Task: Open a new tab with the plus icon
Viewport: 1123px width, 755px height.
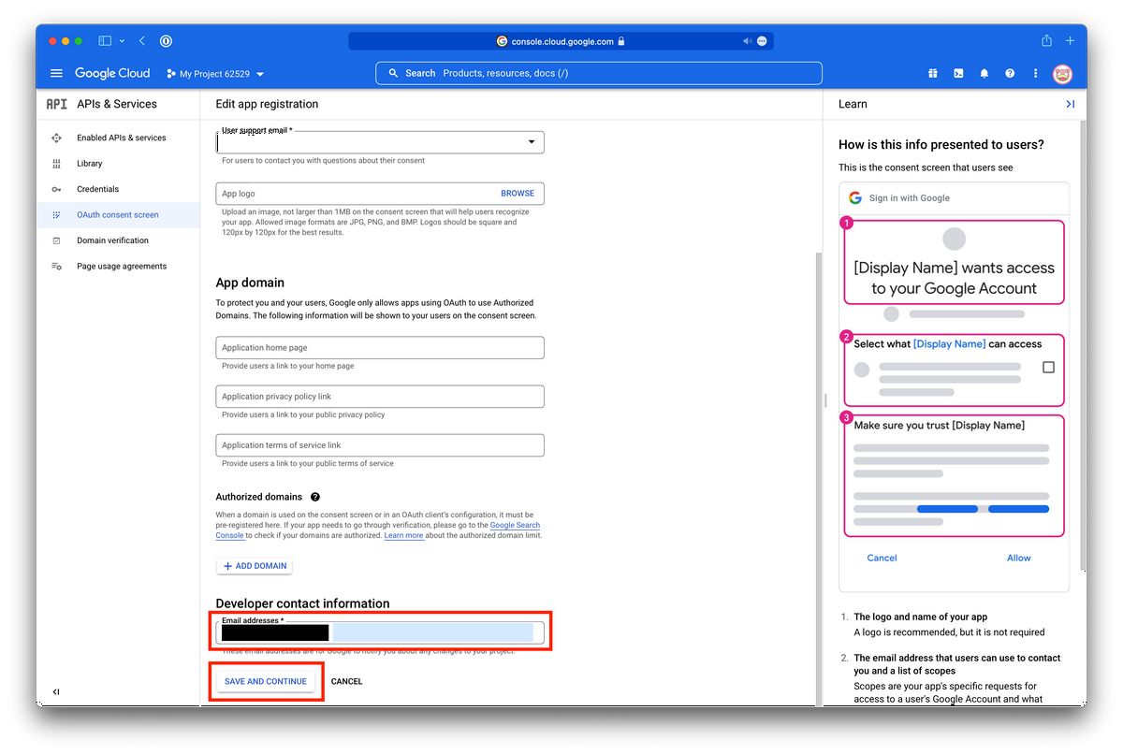Action: [x=1071, y=41]
